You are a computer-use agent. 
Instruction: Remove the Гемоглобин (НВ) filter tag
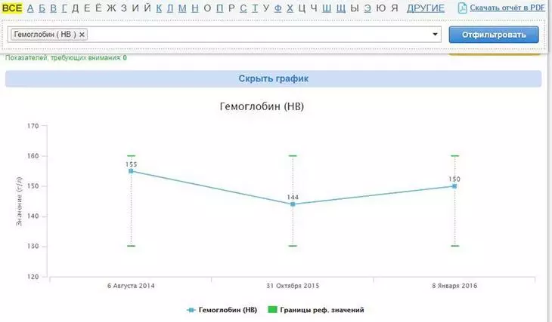point(82,35)
